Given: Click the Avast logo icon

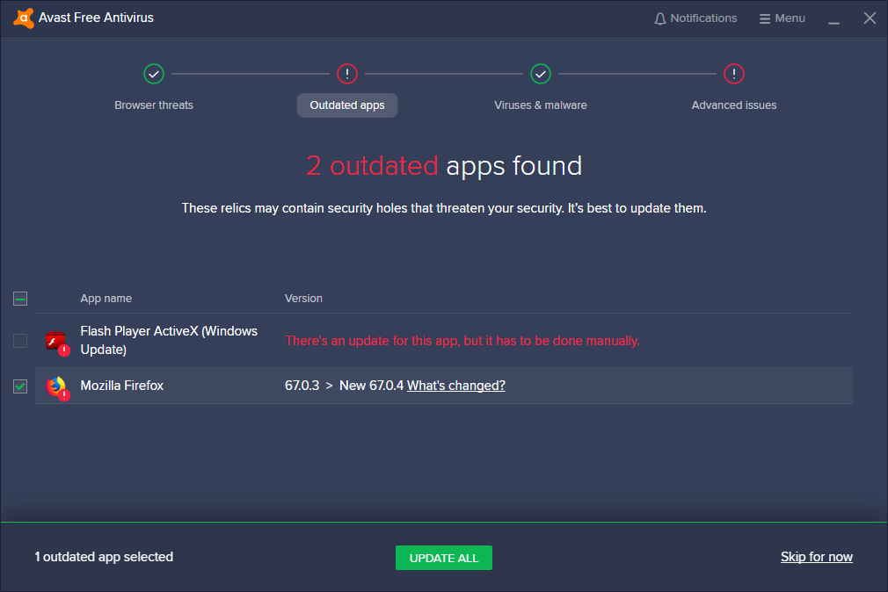Looking at the screenshot, I should [x=24, y=18].
